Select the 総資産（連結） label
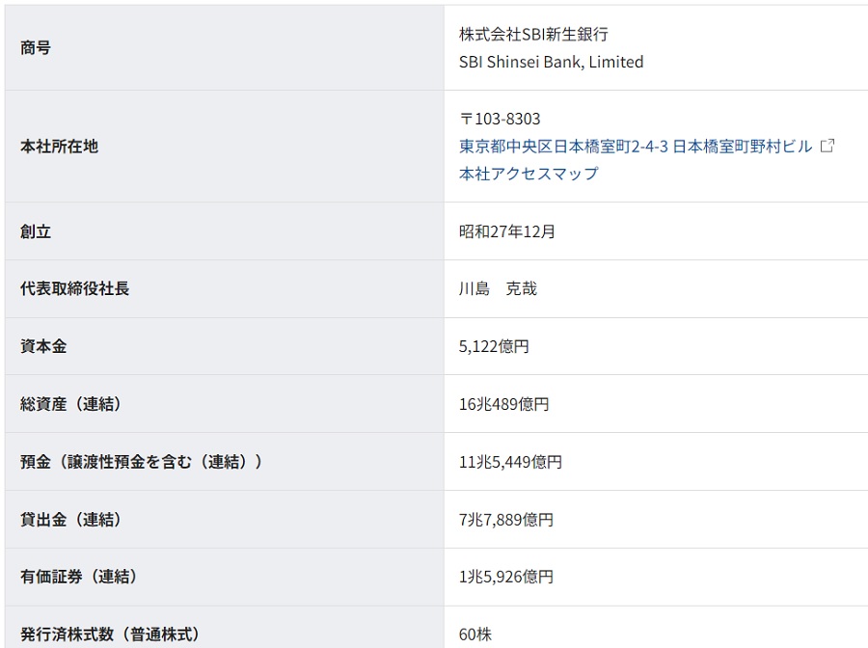 (70, 404)
